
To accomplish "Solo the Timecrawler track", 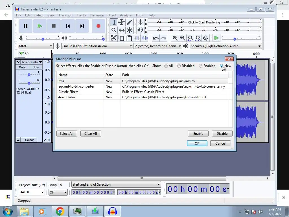I will pyautogui.click(x=36, y=67).
